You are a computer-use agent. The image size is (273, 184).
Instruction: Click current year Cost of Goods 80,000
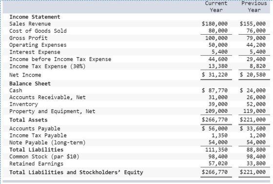[x=218, y=31]
